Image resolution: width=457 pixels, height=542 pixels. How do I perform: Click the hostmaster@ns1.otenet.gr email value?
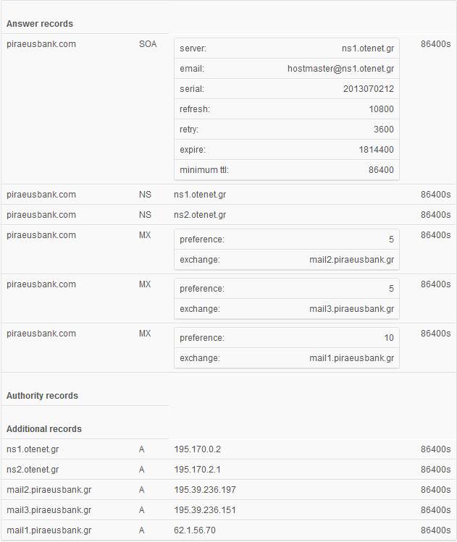click(340, 69)
